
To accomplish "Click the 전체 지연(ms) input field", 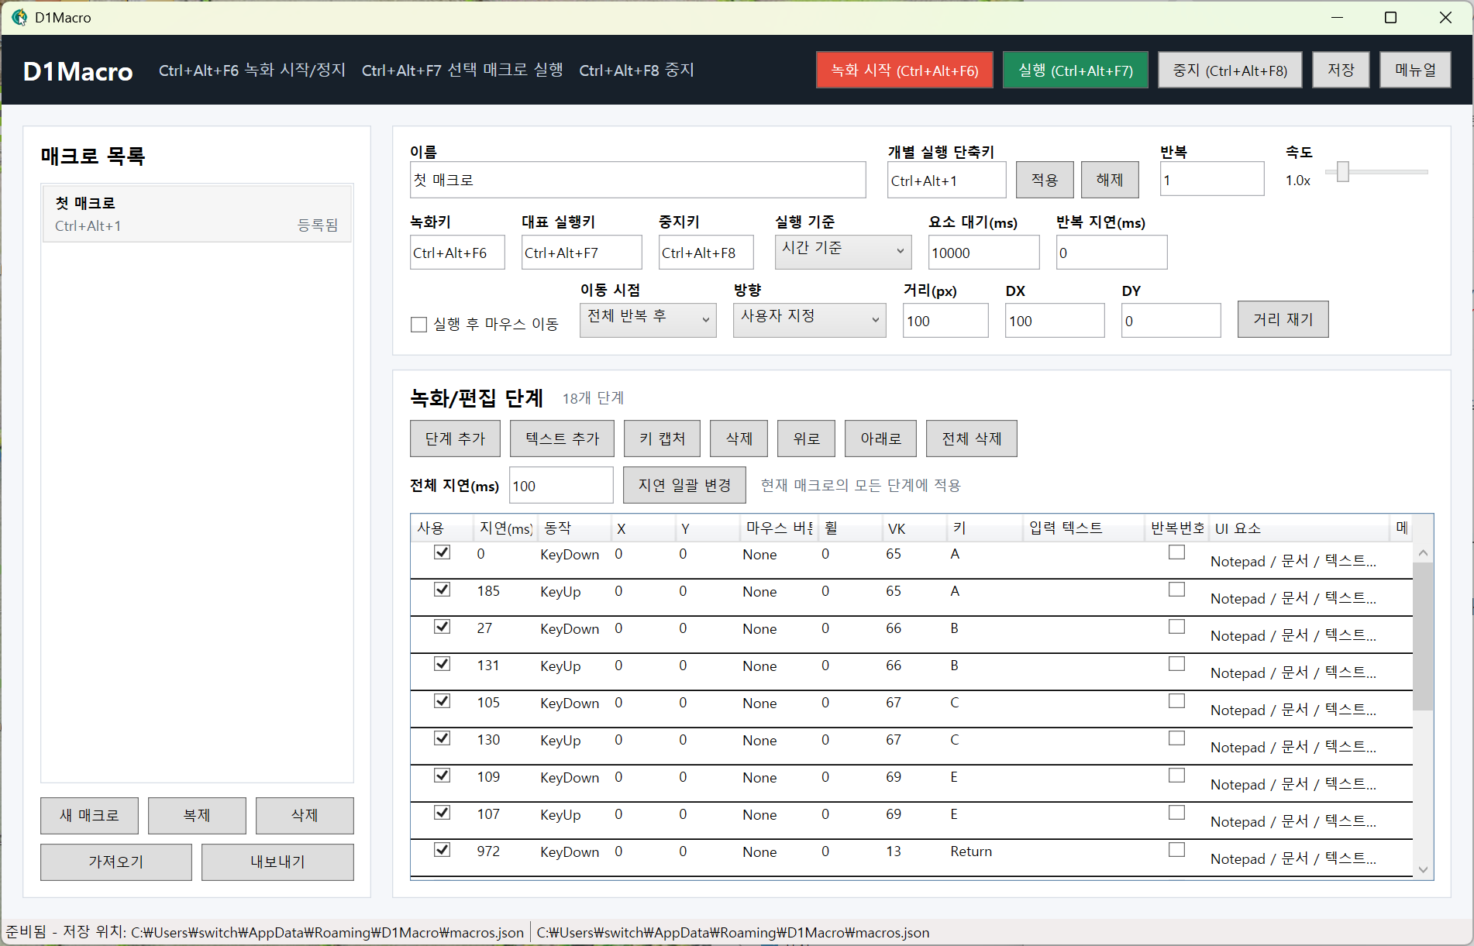I will click(x=561, y=486).
